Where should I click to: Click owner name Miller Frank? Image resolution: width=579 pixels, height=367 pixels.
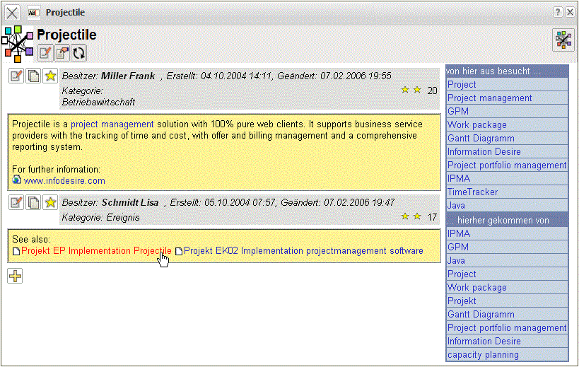pos(128,76)
